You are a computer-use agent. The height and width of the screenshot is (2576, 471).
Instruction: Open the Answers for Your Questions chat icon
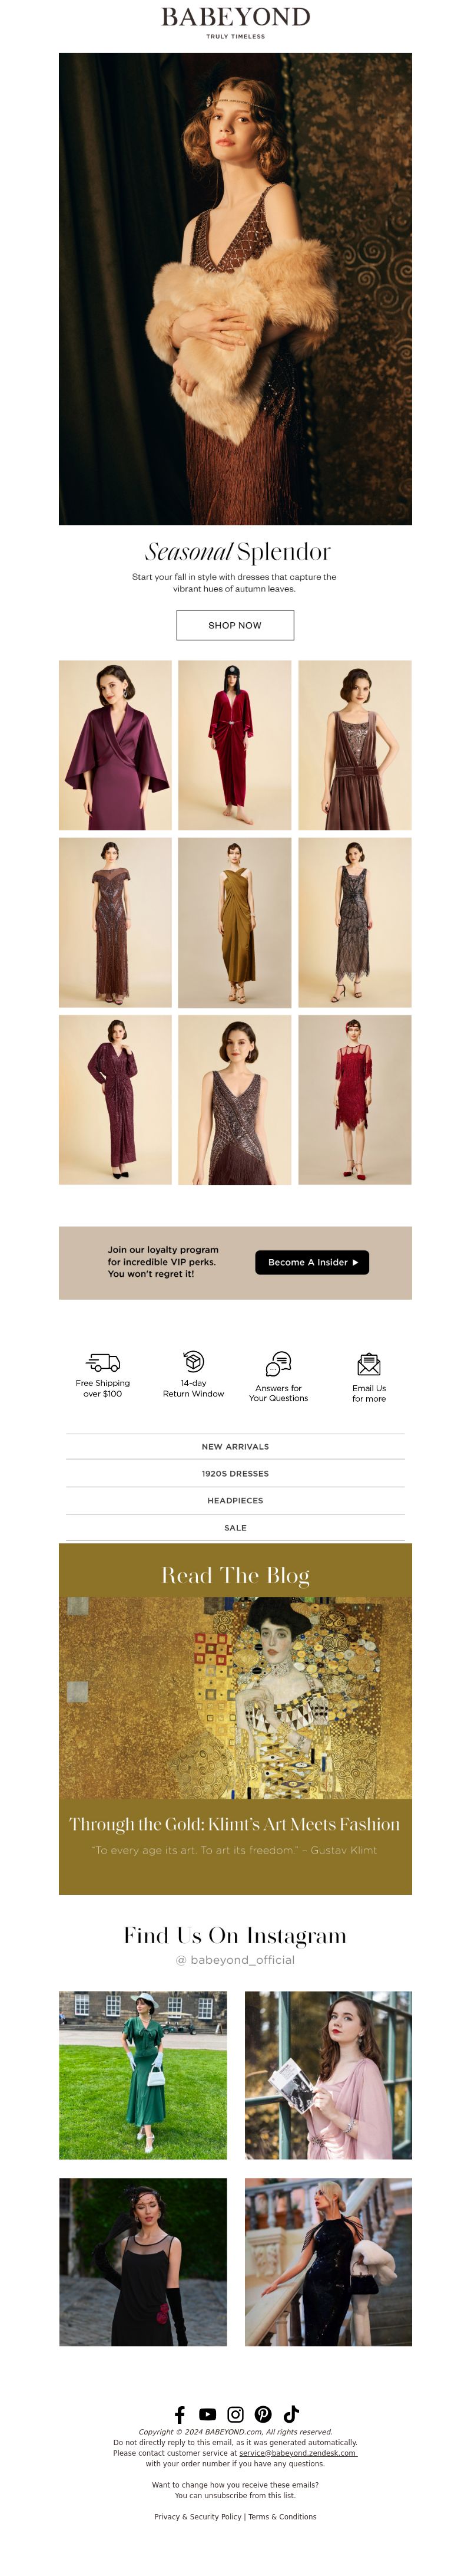click(x=278, y=1364)
